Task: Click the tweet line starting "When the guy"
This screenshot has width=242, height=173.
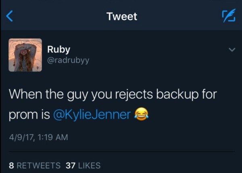Action: pyautogui.click(x=113, y=96)
